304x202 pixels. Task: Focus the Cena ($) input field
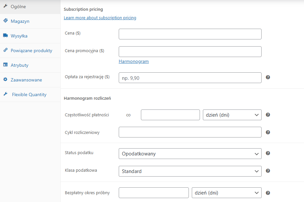pos(190,34)
